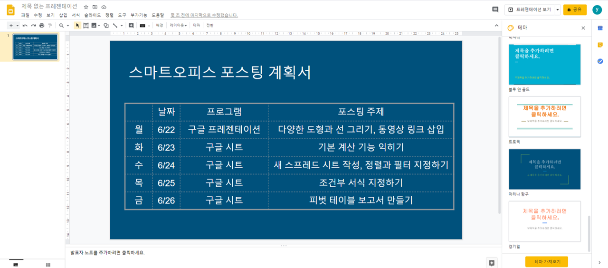Click 테마 가져오기 import theme button
Screen dimensions: 608x268
546,261
